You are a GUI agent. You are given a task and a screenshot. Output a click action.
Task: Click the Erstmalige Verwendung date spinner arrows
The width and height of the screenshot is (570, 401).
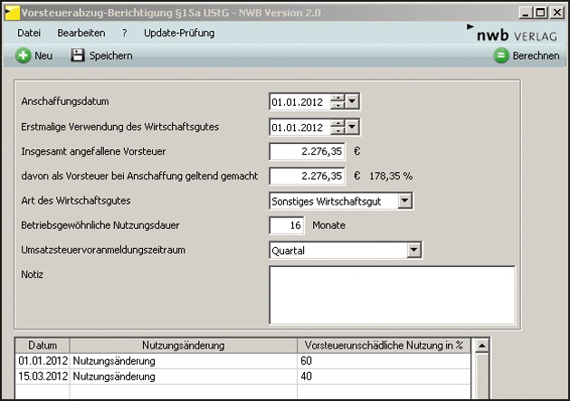pyautogui.click(x=337, y=127)
